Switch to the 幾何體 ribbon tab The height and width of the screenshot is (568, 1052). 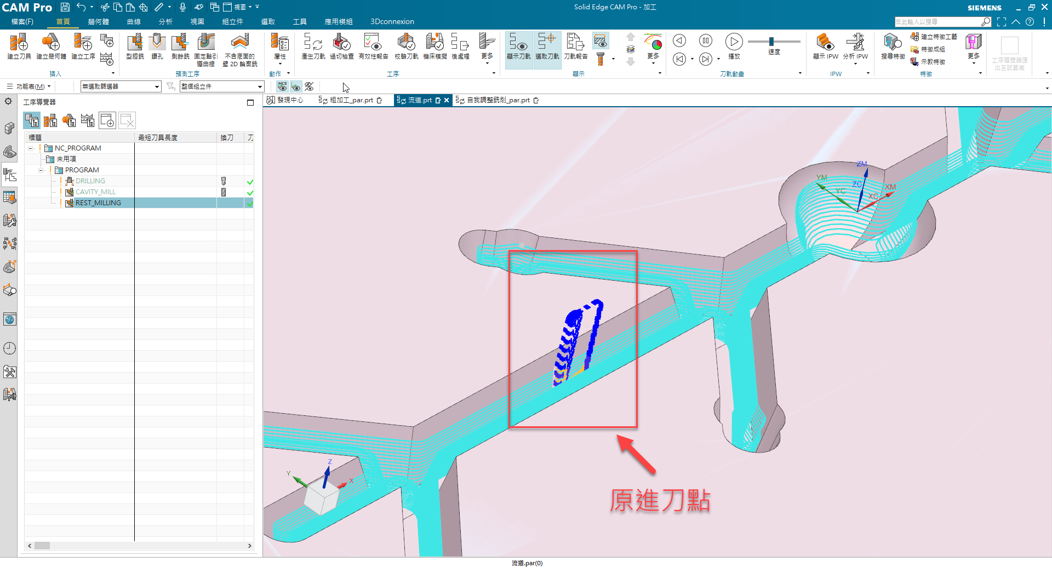[x=98, y=22]
